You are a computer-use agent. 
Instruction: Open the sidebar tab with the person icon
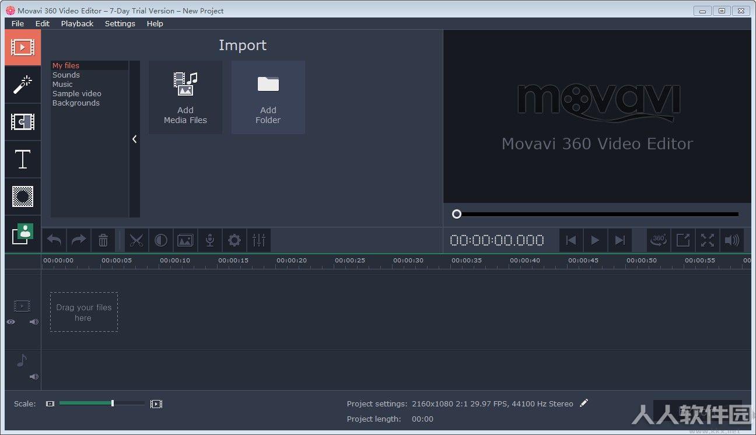[23, 234]
